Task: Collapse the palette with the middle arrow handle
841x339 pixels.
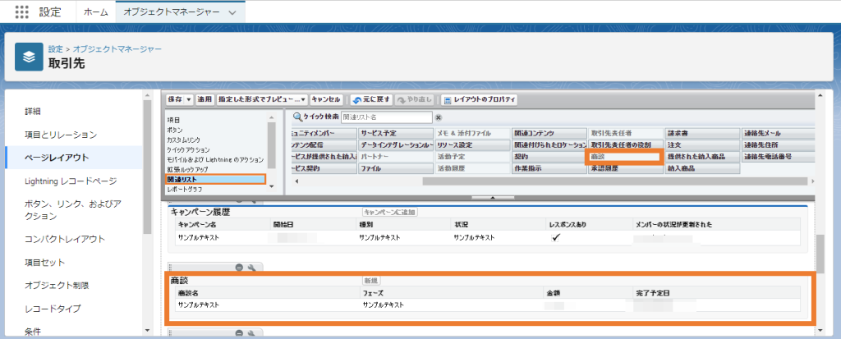Action: pos(492,198)
